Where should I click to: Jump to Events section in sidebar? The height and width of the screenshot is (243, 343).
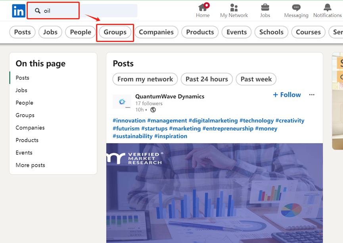24,153
